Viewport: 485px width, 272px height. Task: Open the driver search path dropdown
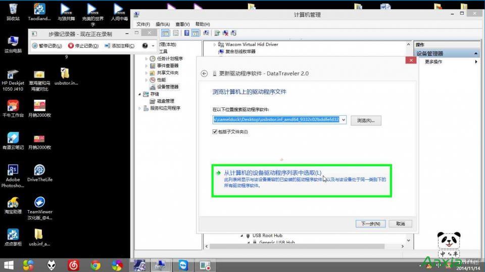pyautogui.click(x=344, y=120)
